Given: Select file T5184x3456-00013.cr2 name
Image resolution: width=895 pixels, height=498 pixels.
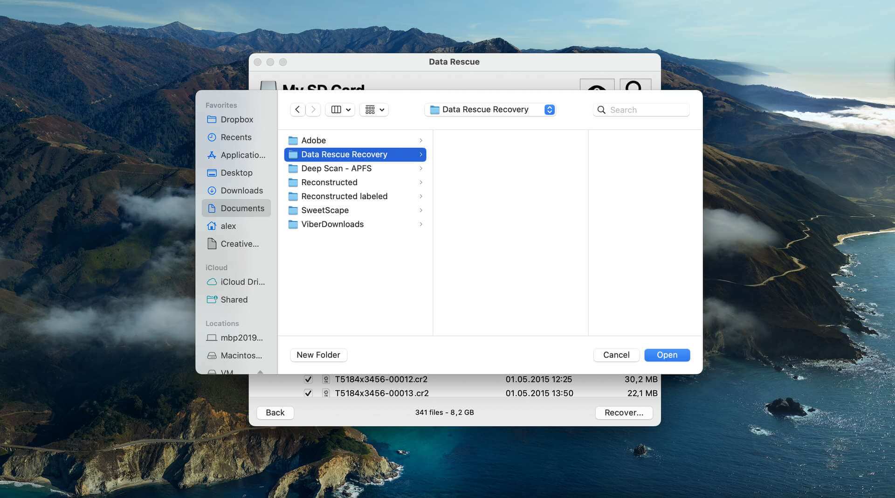Looking at the screenshot, I should point(382,393).
